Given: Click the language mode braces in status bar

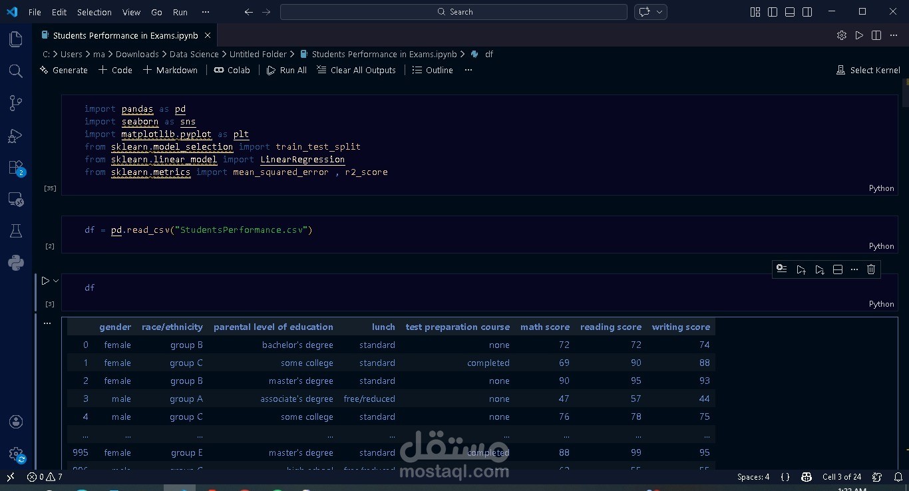Looking at the screenshot, I should 785,476.
